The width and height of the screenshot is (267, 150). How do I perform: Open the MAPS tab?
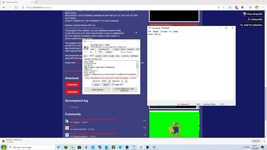[105, 56]
